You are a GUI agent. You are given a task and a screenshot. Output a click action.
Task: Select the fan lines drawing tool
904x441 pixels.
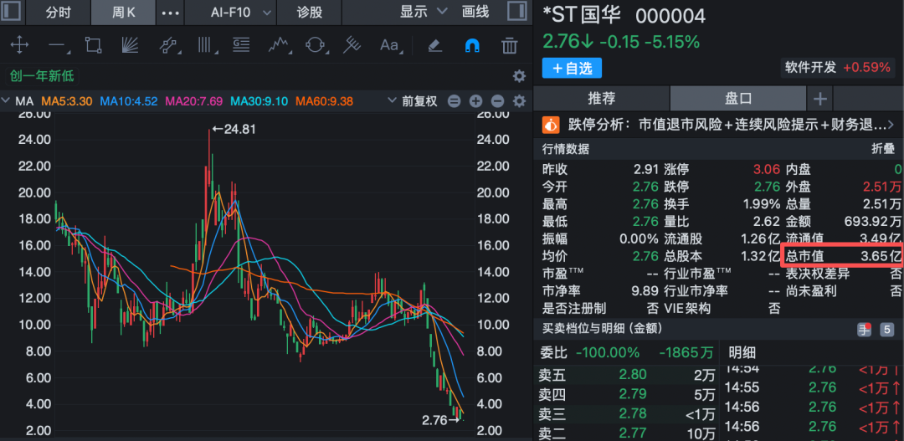click(x=130, y=45)
